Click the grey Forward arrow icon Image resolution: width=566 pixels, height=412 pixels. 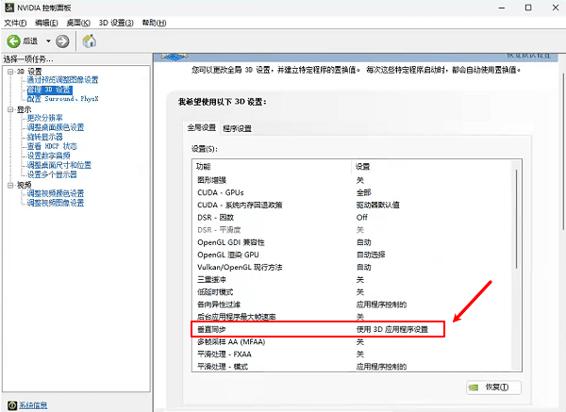(62, 41)
